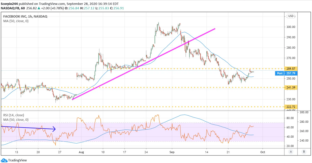Click the 27 date label on time axis
312x163 pixels.
point(59,152)
